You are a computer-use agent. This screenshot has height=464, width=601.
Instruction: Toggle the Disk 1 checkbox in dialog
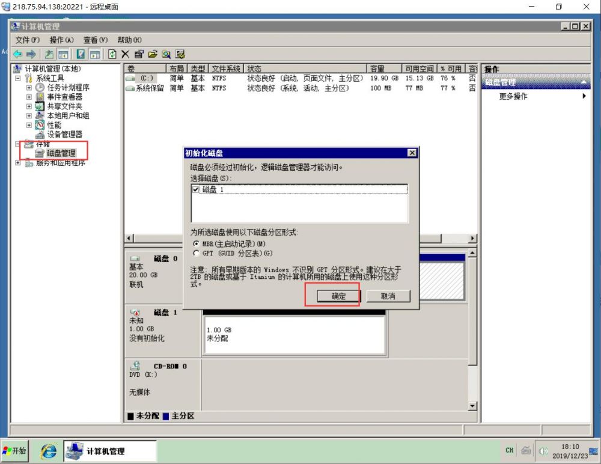coord(196,189)
